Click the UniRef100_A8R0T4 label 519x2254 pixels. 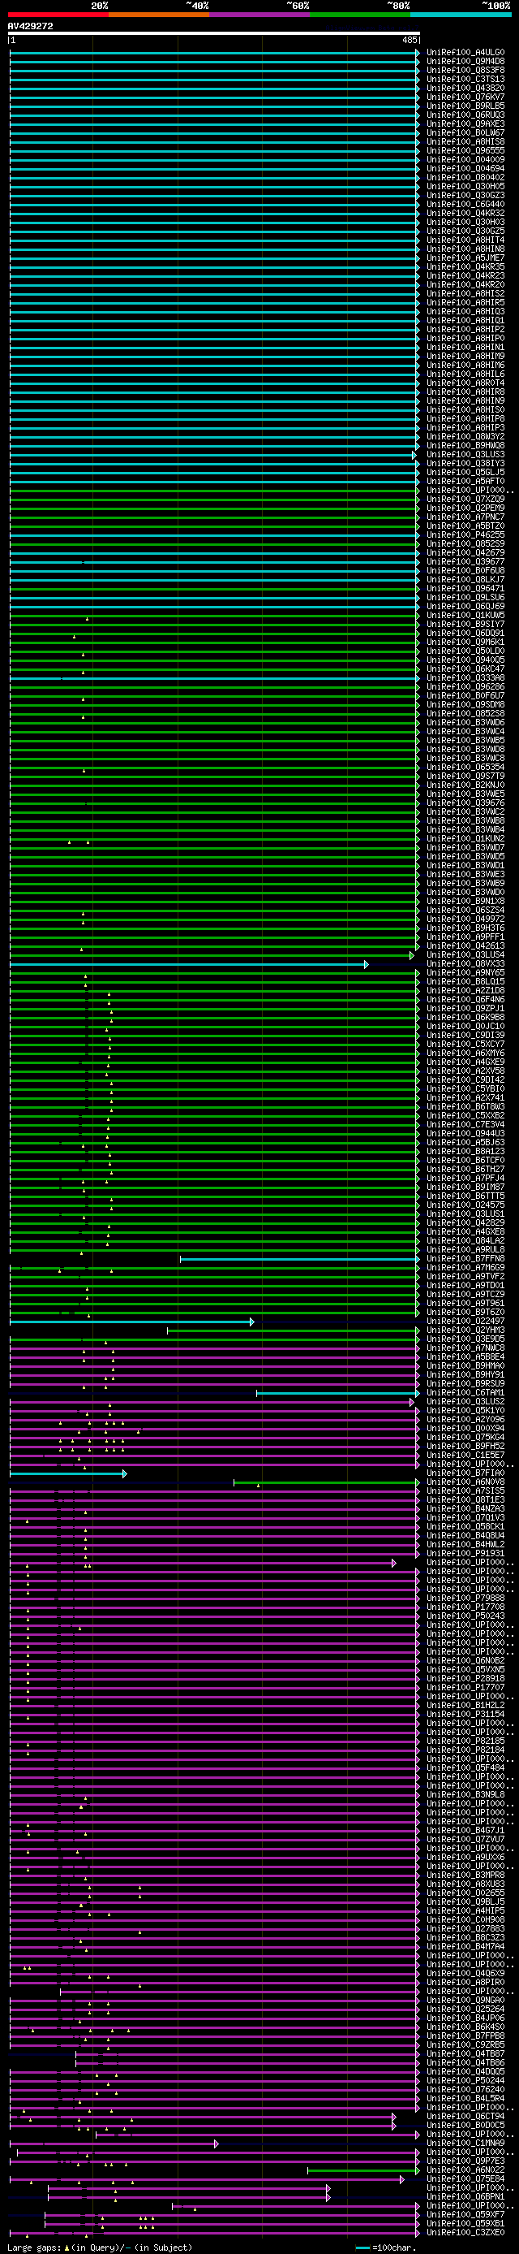pyautogui.click(x=465, y=383)
